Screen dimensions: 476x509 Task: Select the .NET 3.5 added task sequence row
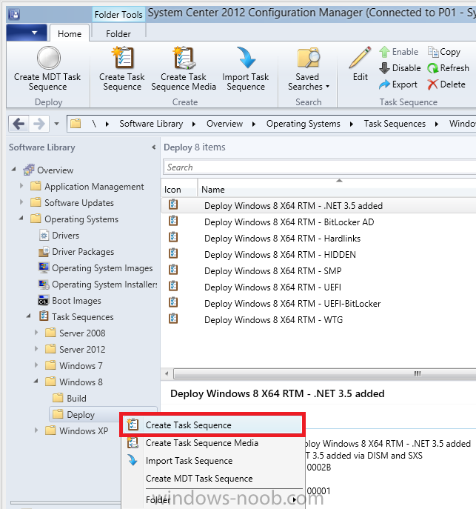pyautogui.click(x=318, y=205)
